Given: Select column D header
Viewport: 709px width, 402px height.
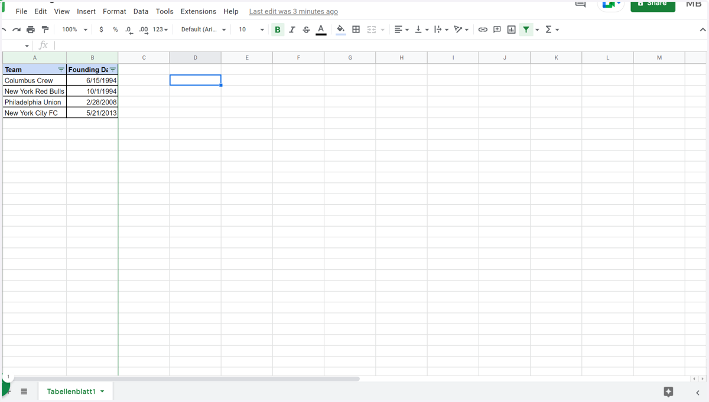Looking at the screenshot, I should click(x=196, y=57).
